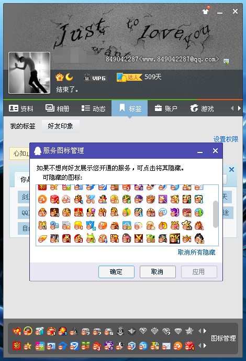Click the icon list vertical scrollbar

(216, 214)
